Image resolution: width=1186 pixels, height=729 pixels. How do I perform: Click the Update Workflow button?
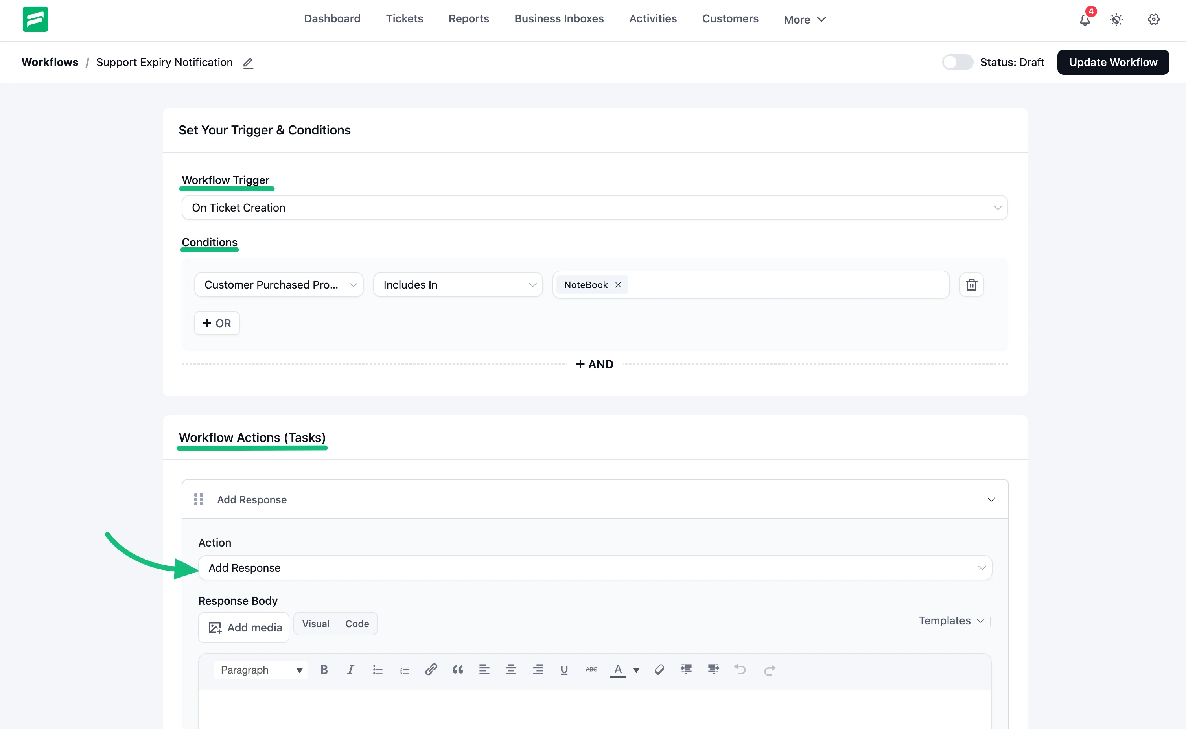pyautogui.click(x=1113, y=62)
